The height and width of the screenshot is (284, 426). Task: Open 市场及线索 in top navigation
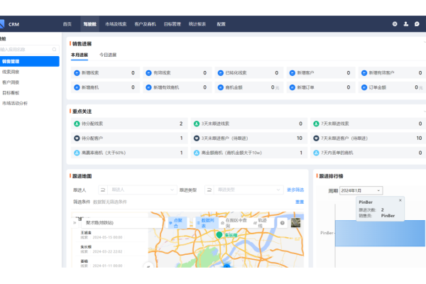click(x=116, y=24)
